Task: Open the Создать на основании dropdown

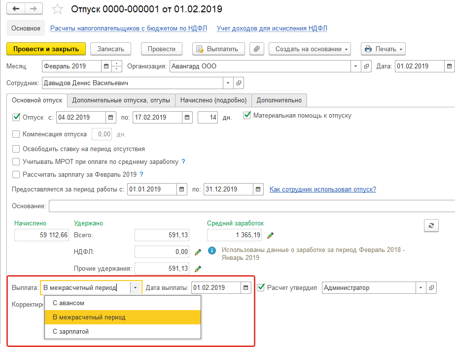Action: click(x=312, y=49)
